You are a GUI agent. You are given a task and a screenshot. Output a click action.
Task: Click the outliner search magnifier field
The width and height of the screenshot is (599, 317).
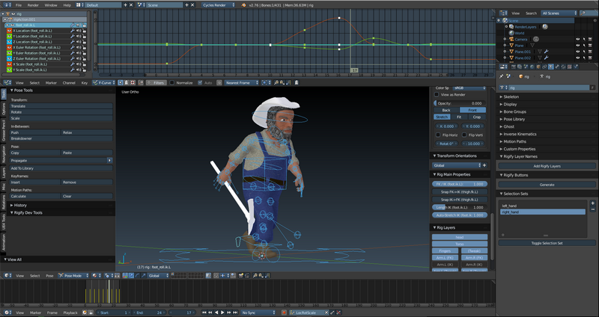click(589, 13)
